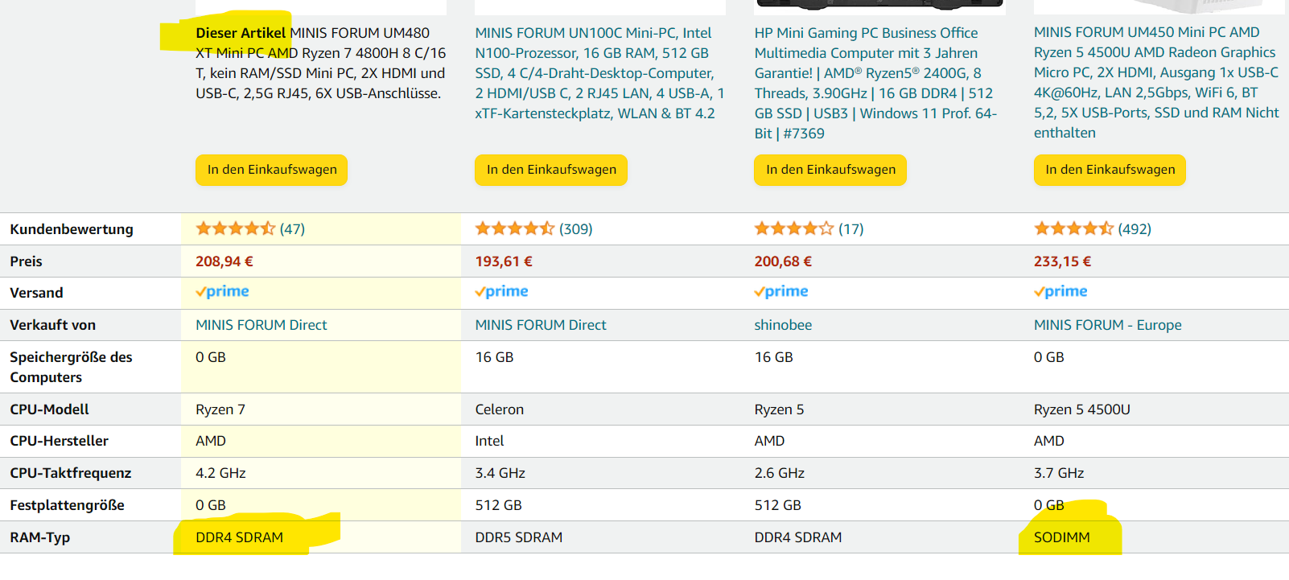Open seller MINIS FORUM Direct under price 208,94 €

tap(262, 325)
